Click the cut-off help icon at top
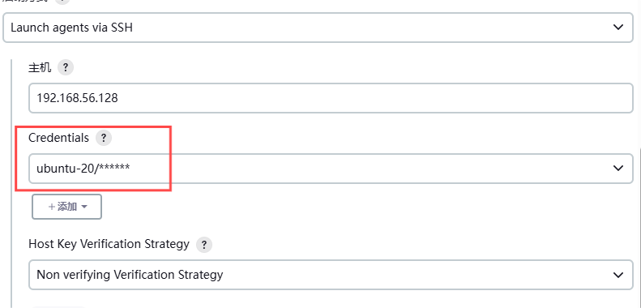 (62, 2)
